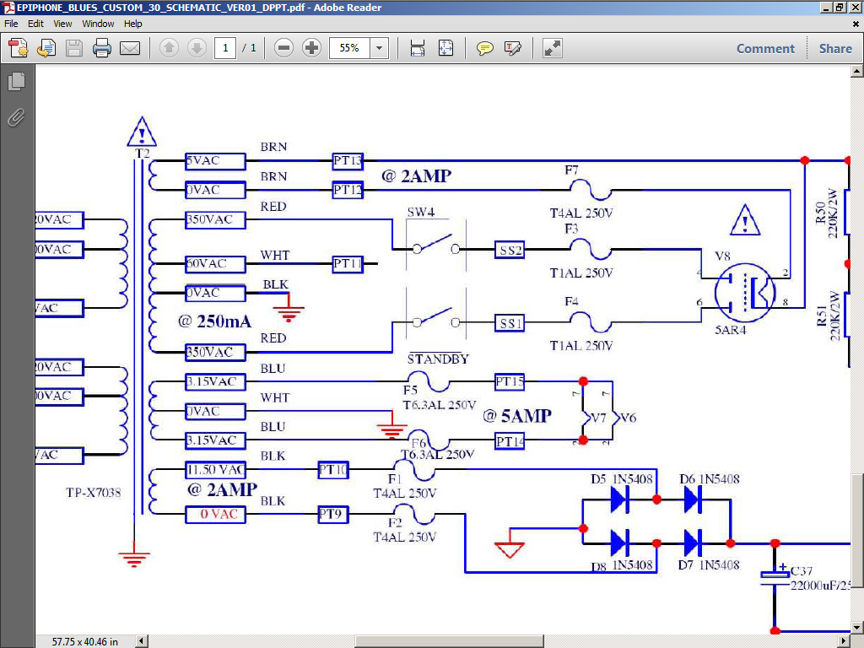Click the Create PDF online icon

pyautogui.click(x=18, y=48)
